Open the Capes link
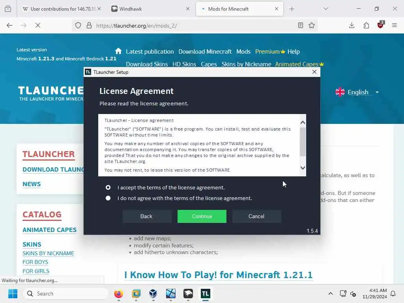Image resolution: width=404 pixels, height=303 pixels. 209,64
